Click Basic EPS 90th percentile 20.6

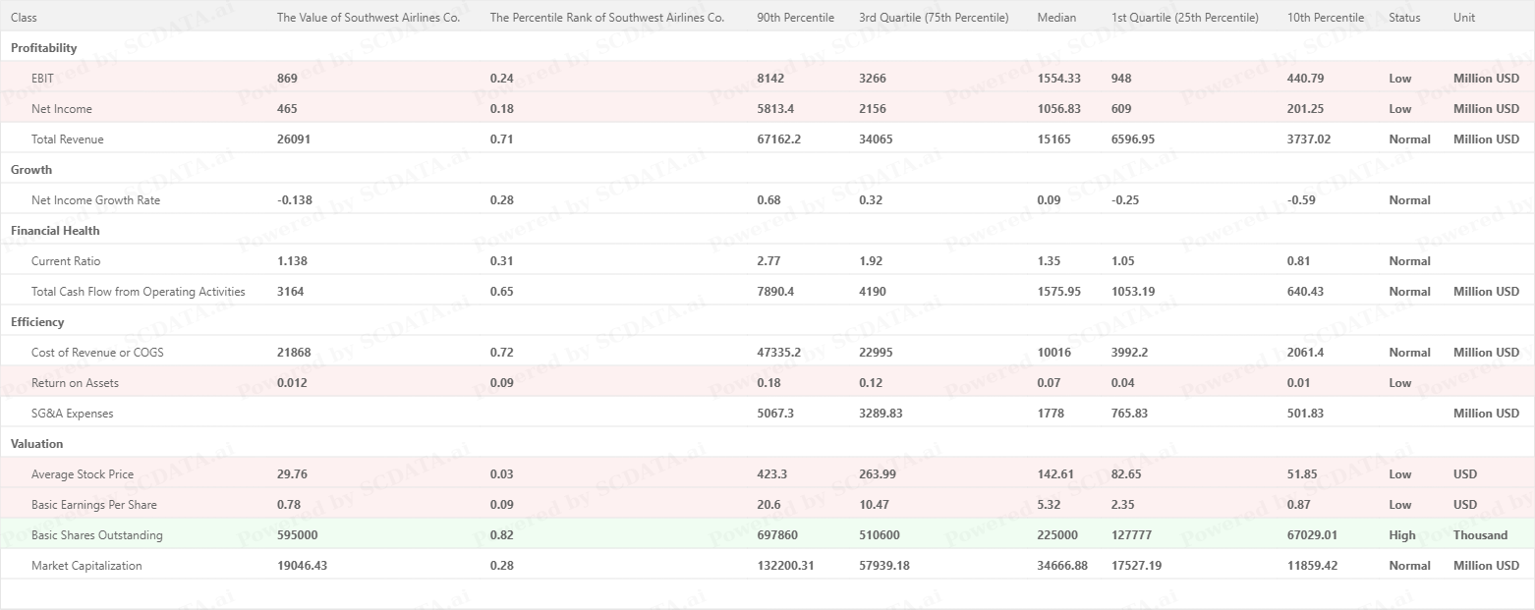769,505
